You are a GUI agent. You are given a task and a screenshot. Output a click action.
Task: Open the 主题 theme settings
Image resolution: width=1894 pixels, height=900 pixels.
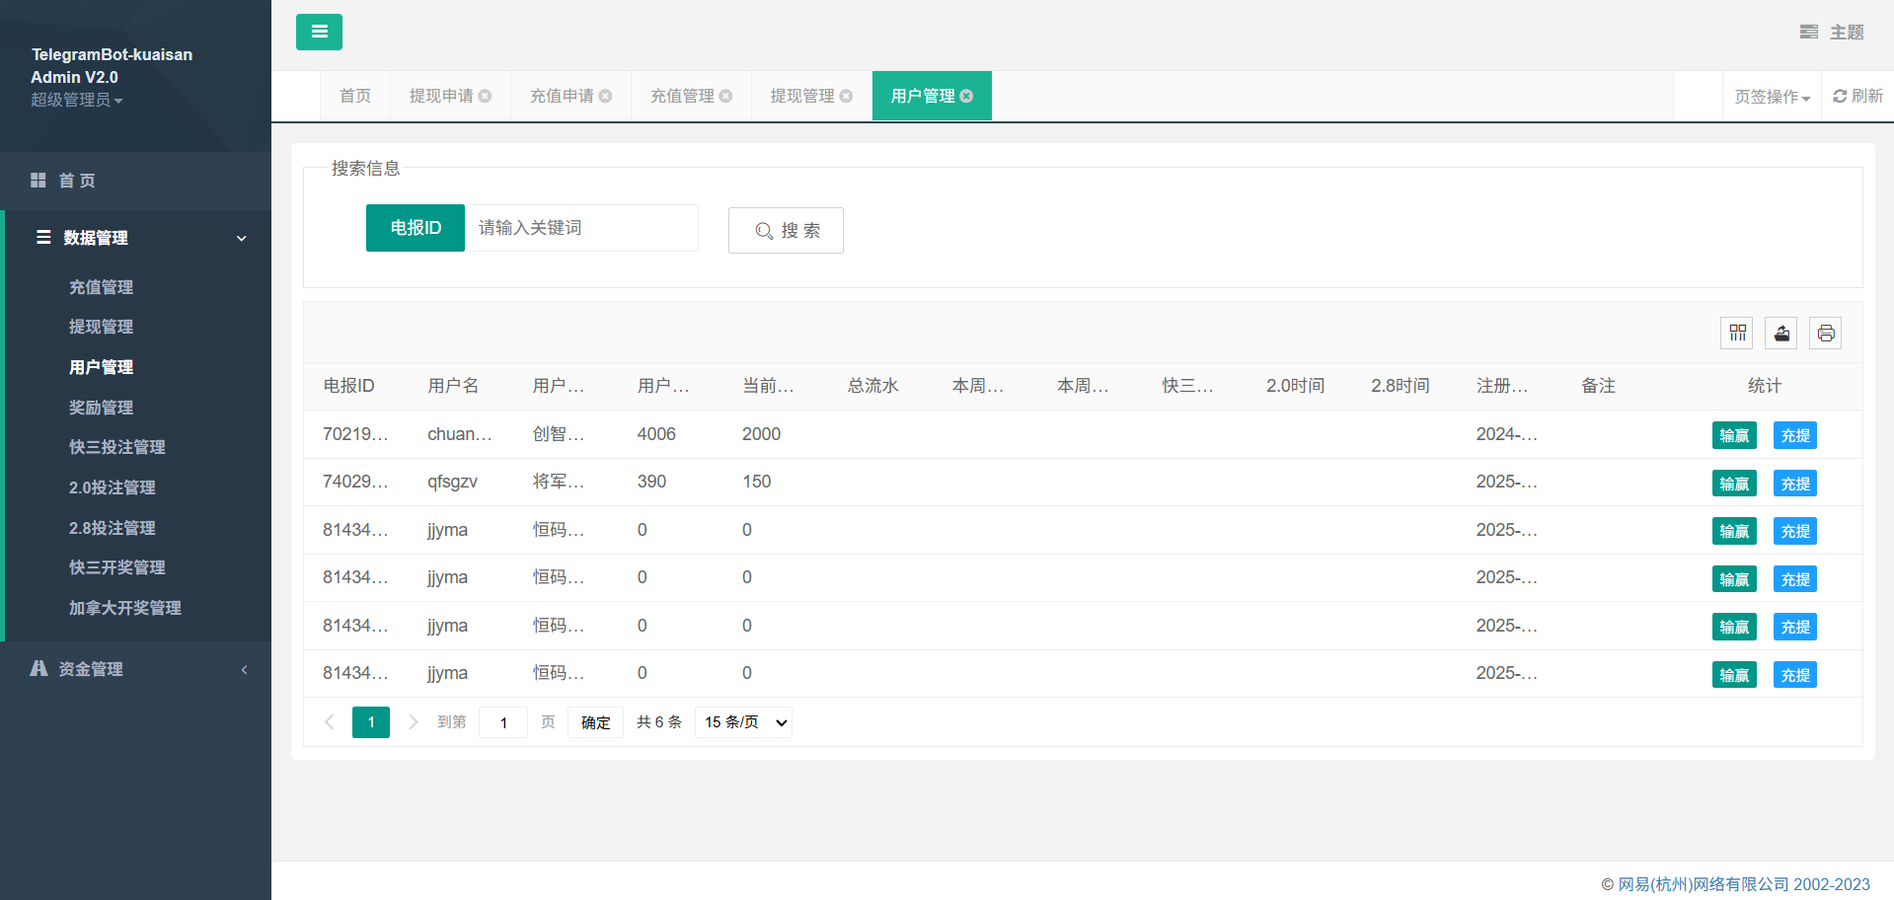tap(1832, 32)
